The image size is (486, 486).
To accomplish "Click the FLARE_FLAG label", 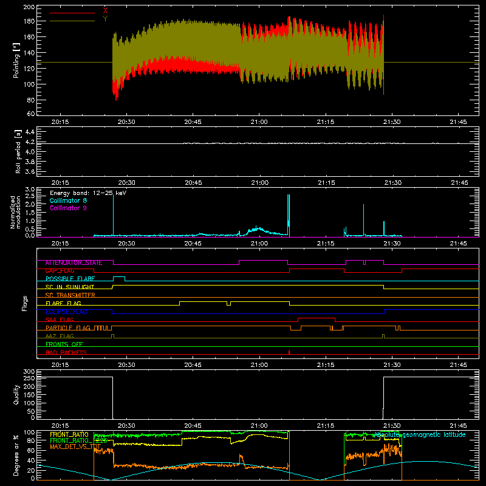I will 63,303.
